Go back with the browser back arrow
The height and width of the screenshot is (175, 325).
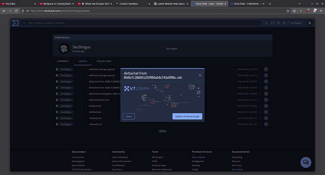(x=4, y=11)
